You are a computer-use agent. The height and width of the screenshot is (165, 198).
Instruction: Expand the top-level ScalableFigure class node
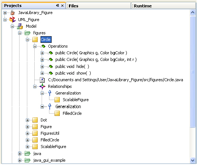[x=27, y=147]
